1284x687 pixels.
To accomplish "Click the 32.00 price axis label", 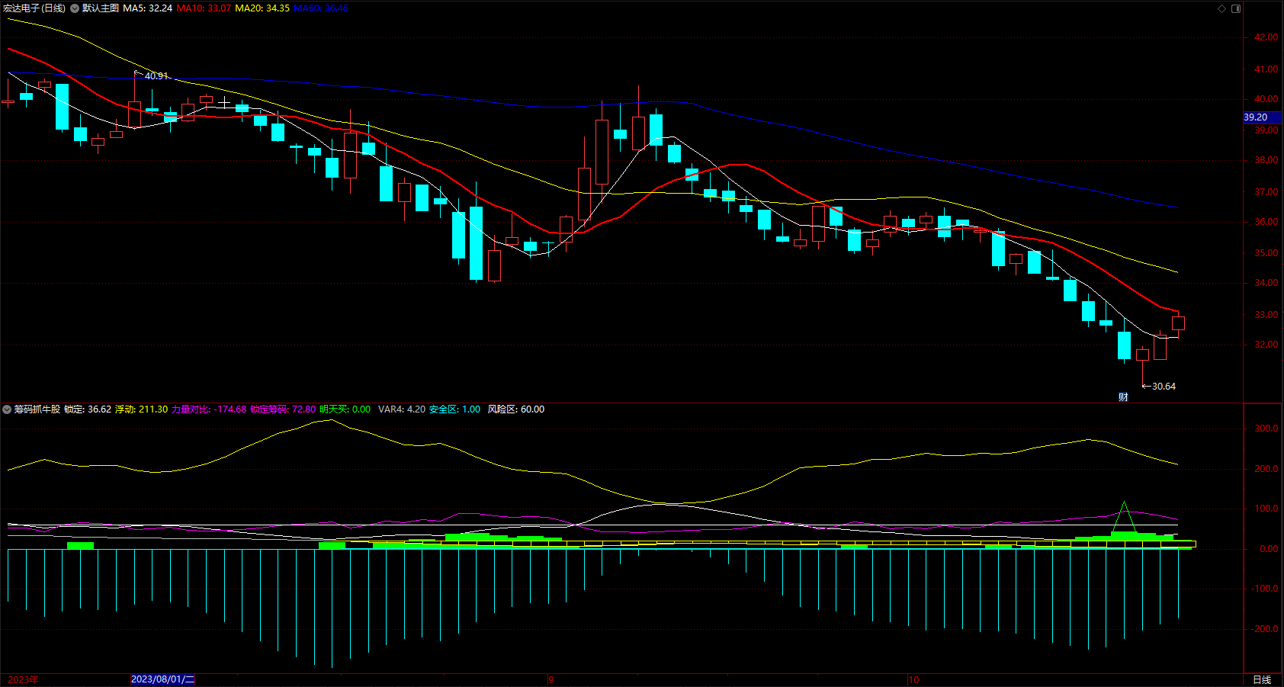I will tap(1266, 345).
